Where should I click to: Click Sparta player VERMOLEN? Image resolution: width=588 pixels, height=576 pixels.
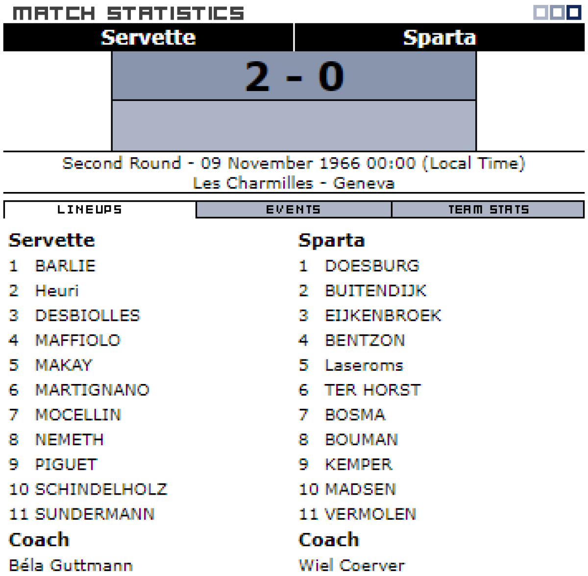point(370,514)
